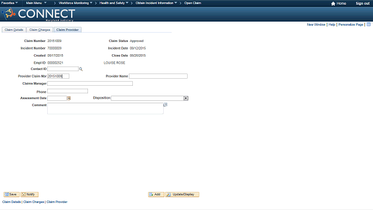The height and width of the screenshot is (210, 373).
Task: Click the Claims Manager input field
Action: [x=90, y=83]
